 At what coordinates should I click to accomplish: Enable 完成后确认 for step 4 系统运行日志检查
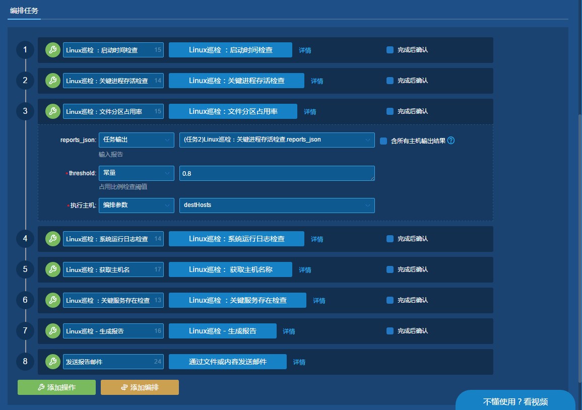[x=390, y=239]
